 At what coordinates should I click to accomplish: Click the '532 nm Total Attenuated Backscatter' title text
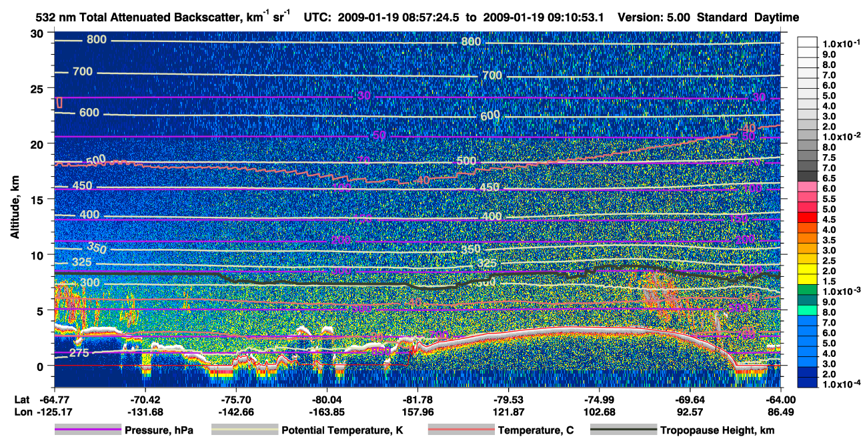coord(137,17)
